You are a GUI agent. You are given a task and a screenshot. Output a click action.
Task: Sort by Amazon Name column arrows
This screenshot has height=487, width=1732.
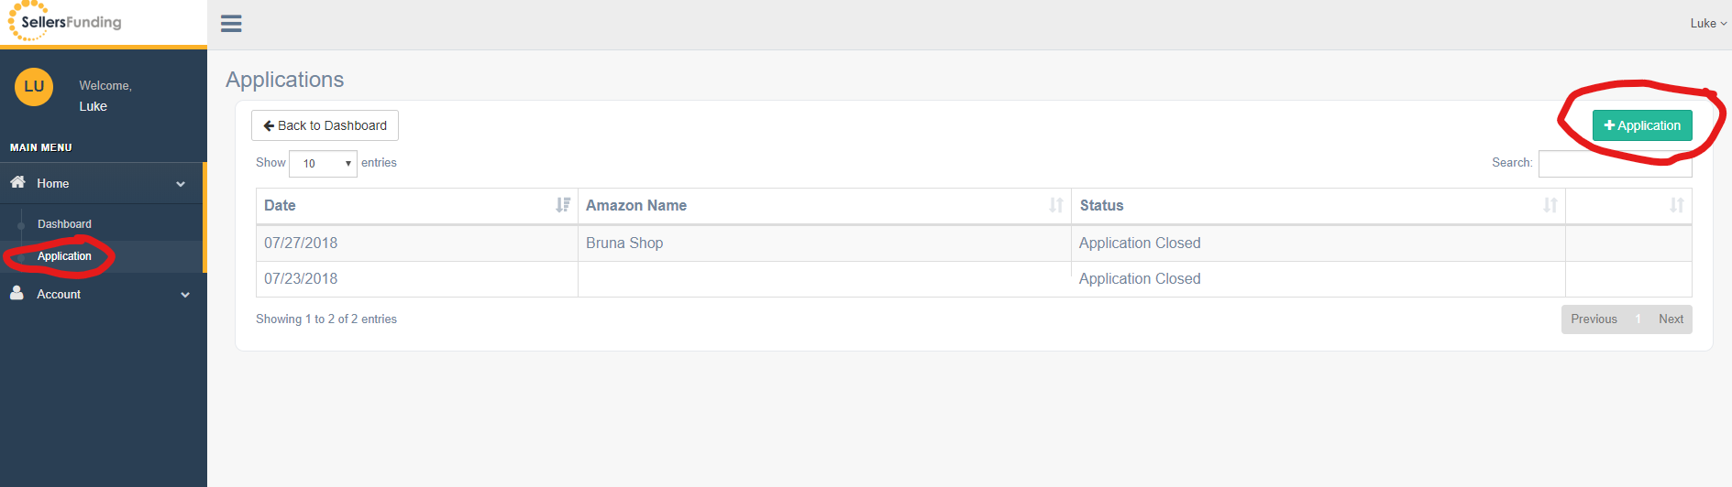click(x=1056, y=205)
